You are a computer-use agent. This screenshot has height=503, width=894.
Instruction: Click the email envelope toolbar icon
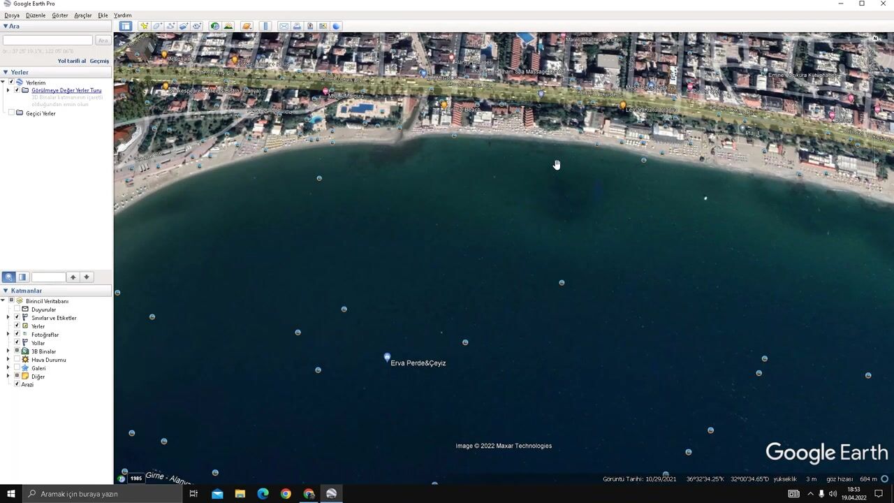(284, 26)
